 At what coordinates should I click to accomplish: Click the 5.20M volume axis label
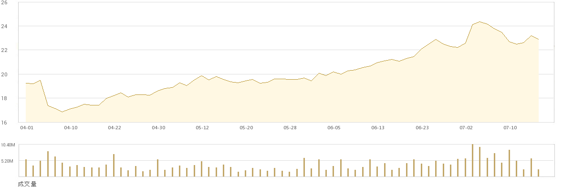click(9, 161)
